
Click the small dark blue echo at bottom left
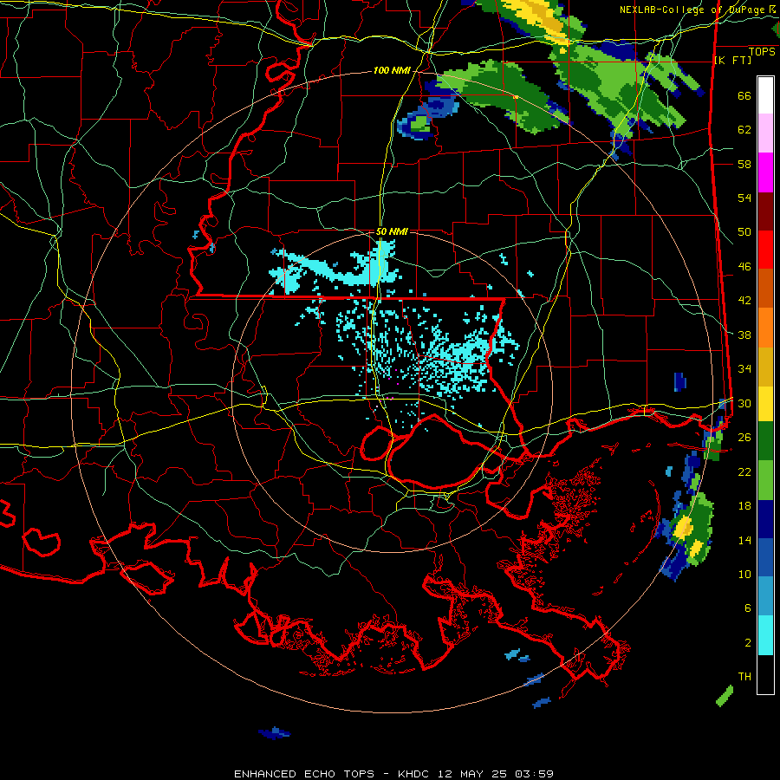point(274,732)
